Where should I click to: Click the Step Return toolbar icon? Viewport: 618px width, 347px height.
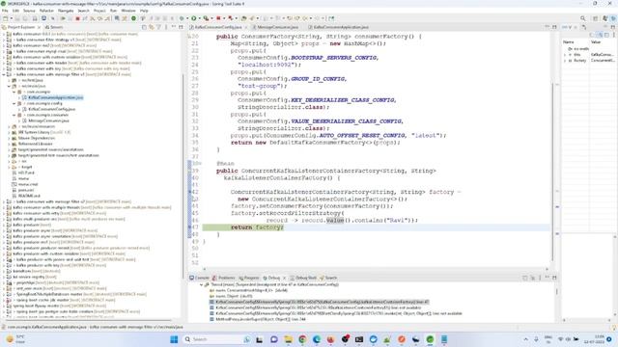point(107,18)
